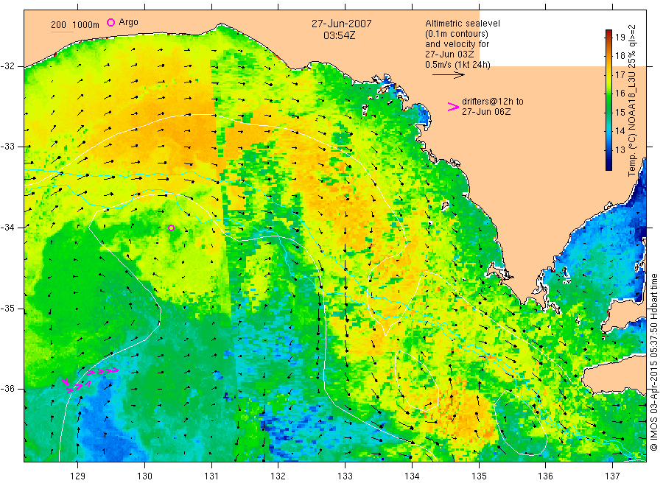Click the magenta Argo float marker on map
This screenshot has width=663, height=486.
171,228
